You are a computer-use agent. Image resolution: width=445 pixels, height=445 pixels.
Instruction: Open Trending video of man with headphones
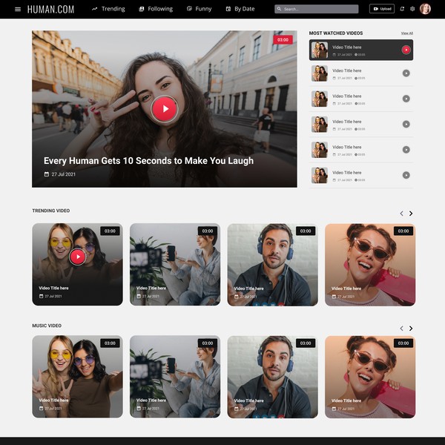[272, 265]
